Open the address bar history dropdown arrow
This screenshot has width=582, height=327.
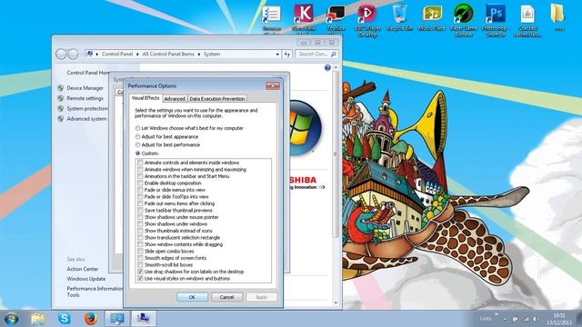[277, 54]
